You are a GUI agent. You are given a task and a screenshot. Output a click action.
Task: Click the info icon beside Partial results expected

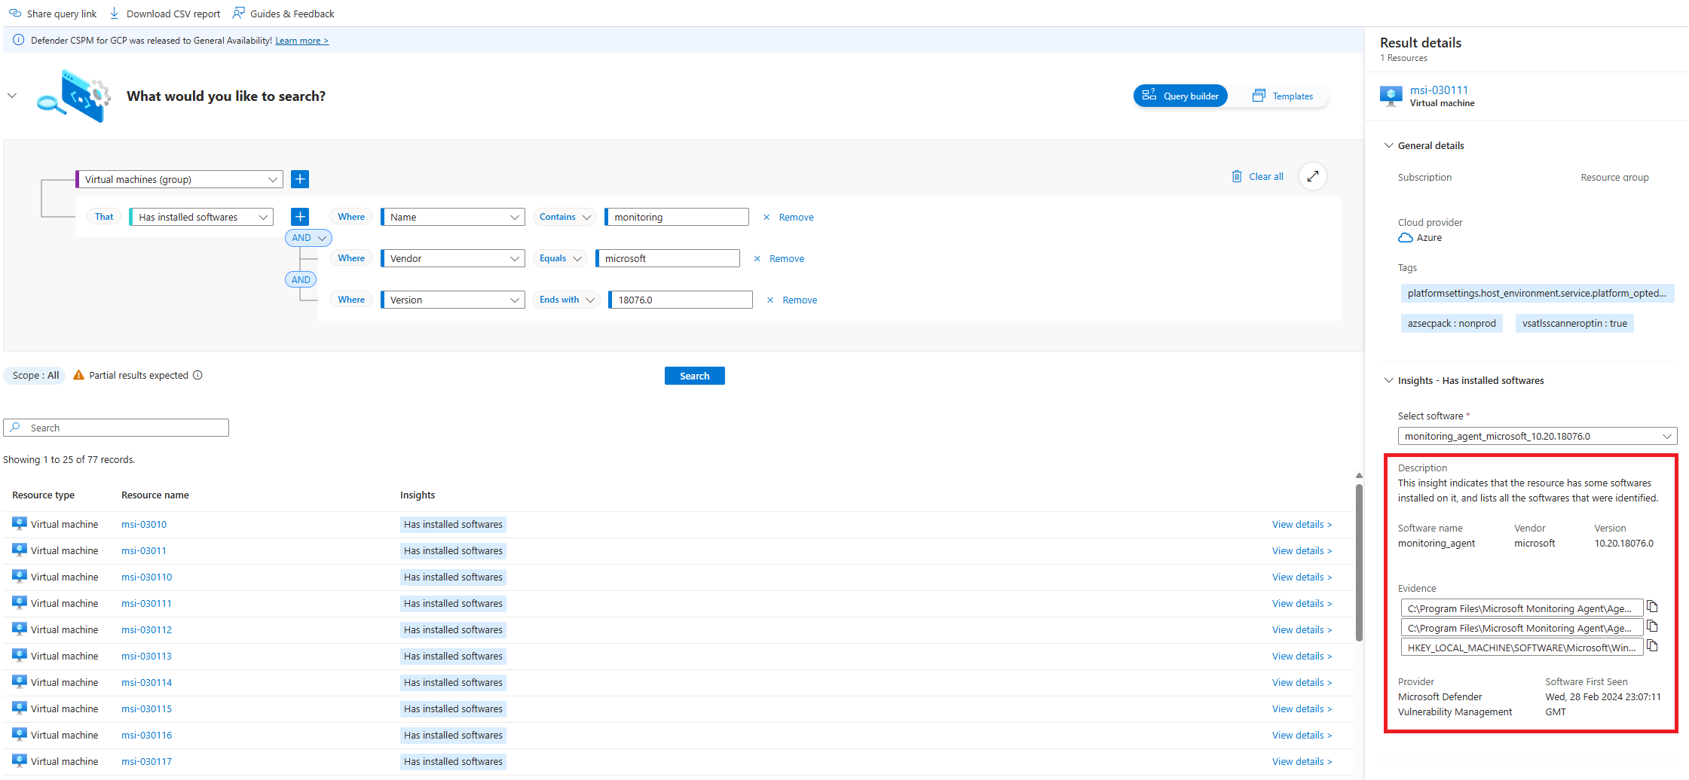coord(198,375)
